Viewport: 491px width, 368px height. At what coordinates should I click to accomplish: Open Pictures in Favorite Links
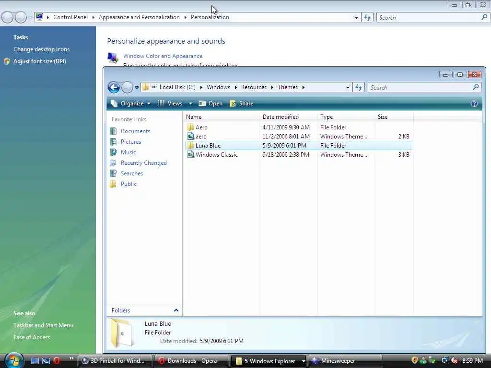[x=131, y=142]
